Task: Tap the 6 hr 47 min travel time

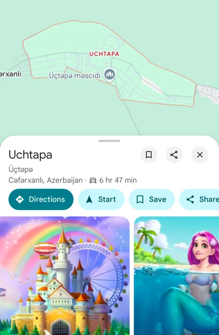Action: pos(118,180)
